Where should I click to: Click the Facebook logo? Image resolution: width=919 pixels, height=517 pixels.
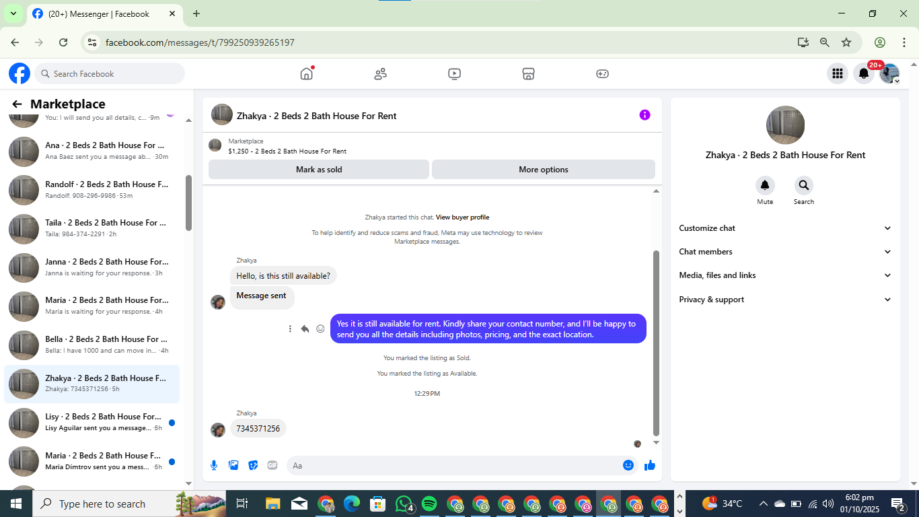pos(20,73)
